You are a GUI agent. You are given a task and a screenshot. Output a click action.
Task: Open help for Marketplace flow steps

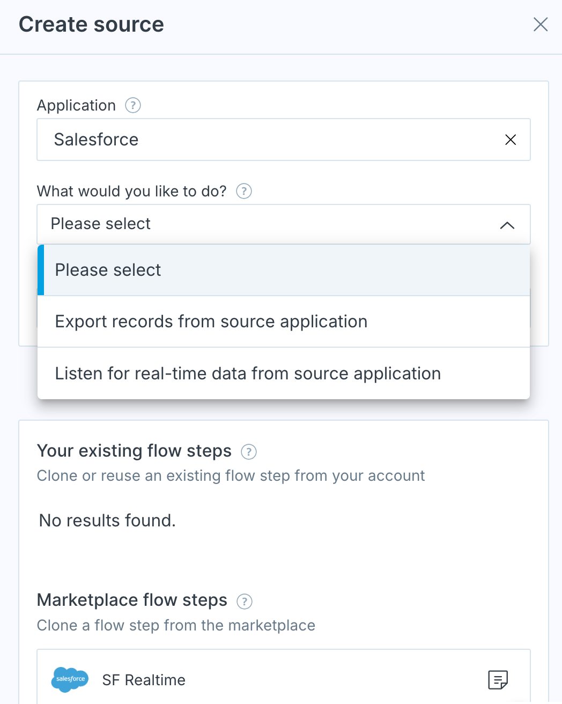(x=245, y=601)
